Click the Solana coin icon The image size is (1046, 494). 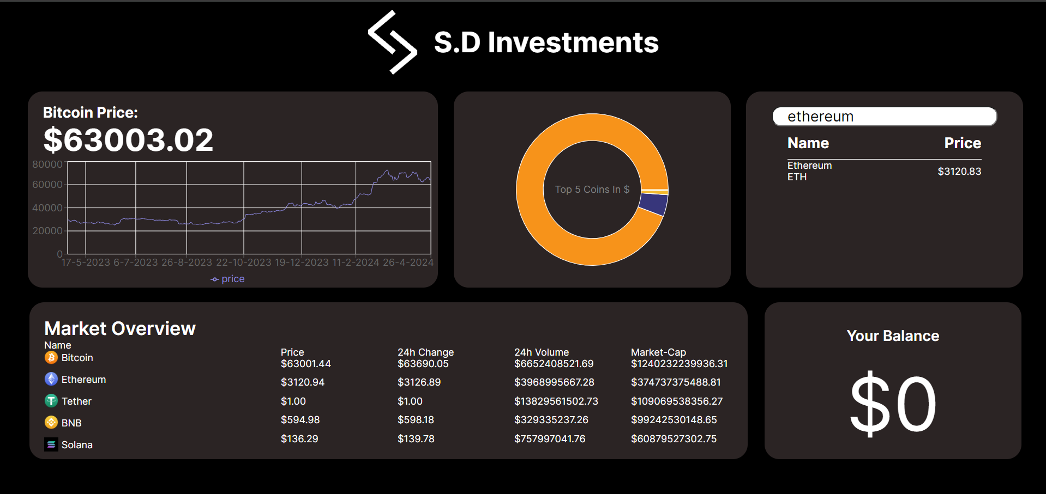pyautogui.click(x=51, y=444)
